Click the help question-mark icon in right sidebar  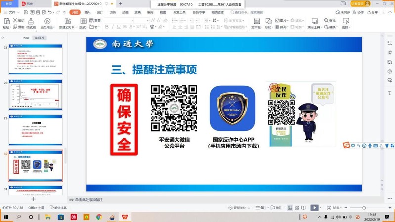coord(390,72)
